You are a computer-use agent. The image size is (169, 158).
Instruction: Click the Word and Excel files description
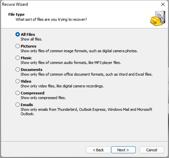(86, 74)
